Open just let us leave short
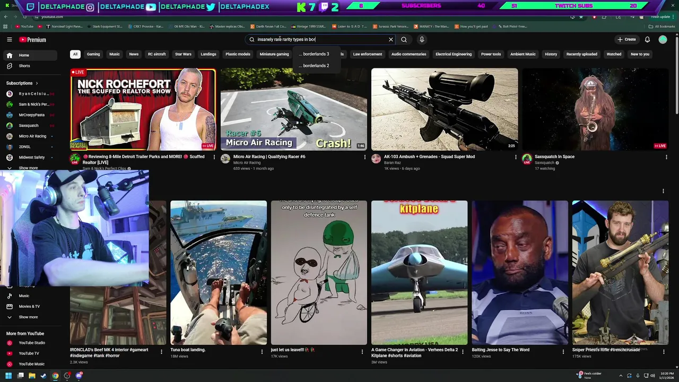This screenshot has width=679, height=382. [319, 273]
